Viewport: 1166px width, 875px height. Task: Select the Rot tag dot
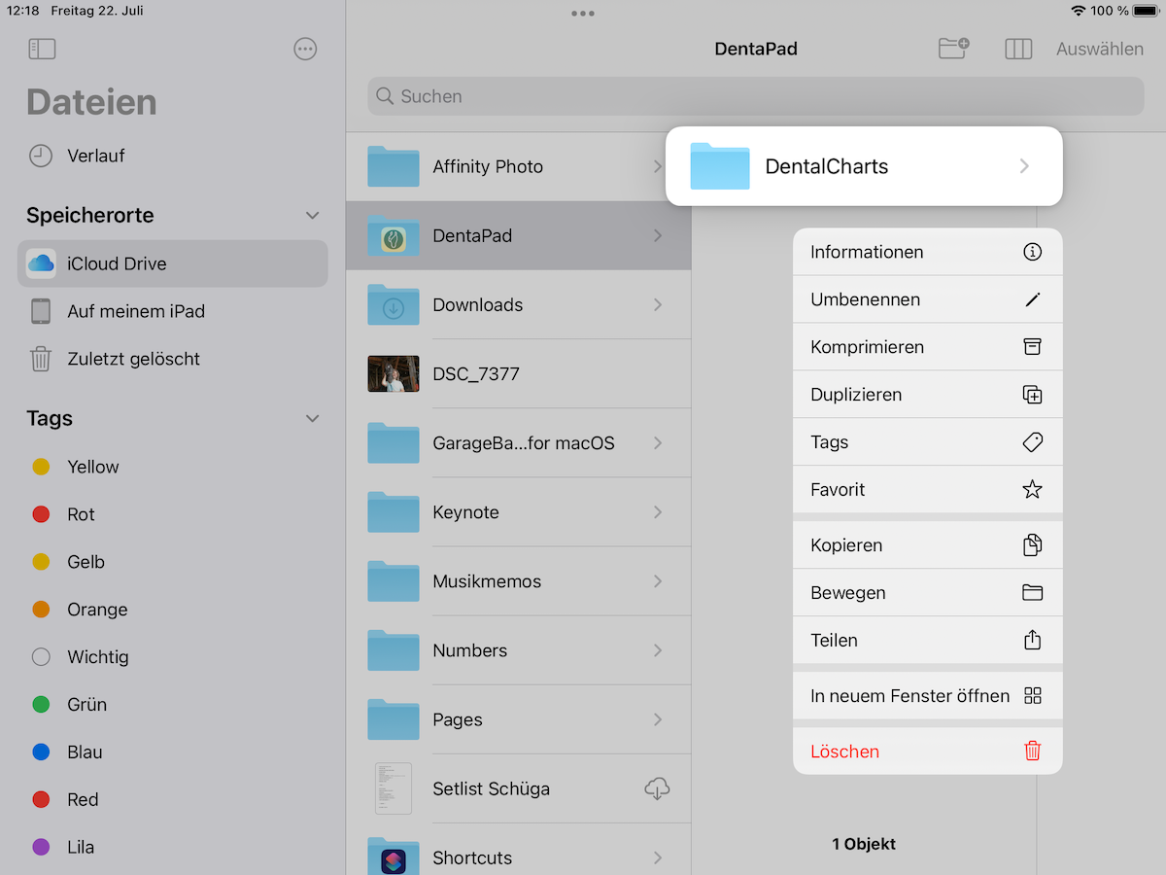point(41,514)
